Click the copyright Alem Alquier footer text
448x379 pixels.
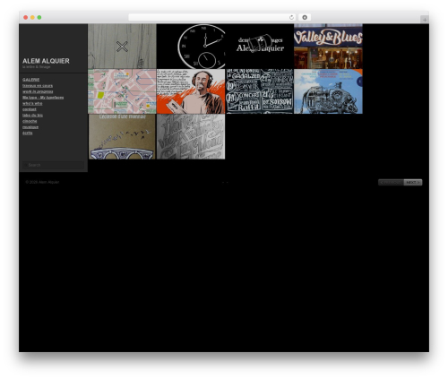tap(42, 182)
